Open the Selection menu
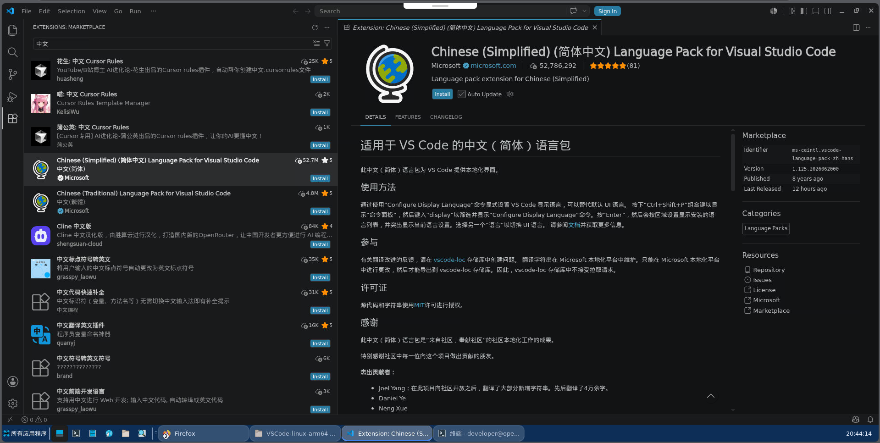880x443 pixels. pyautogui.click(x=71, y=11)
